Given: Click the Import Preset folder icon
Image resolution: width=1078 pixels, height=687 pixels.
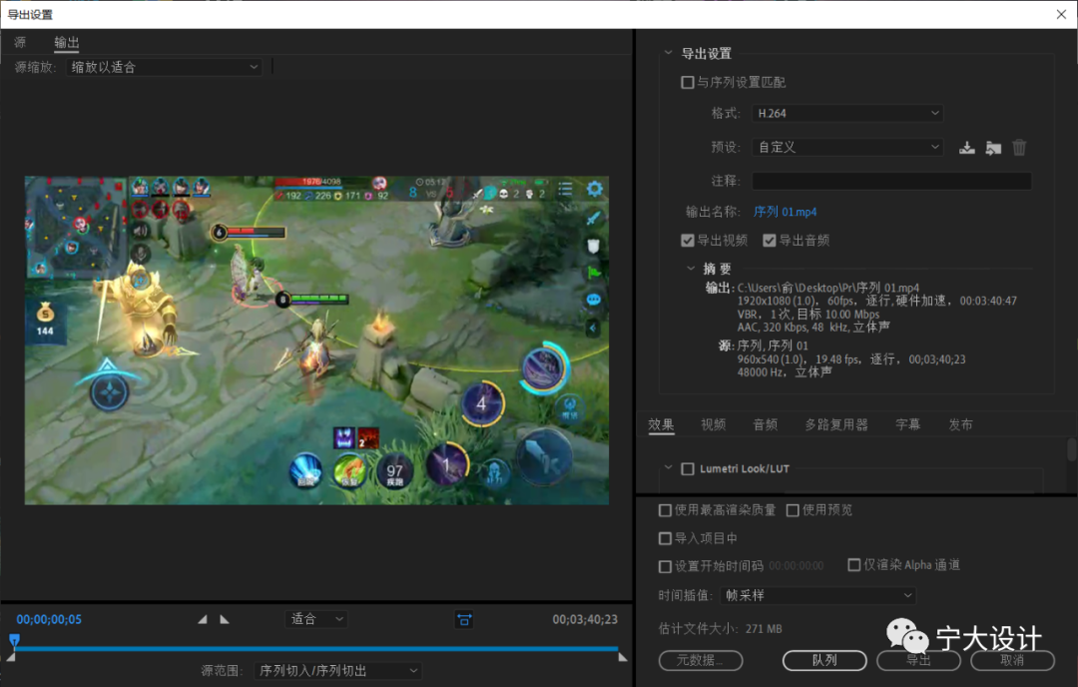Looking at the screenshot, I should point(993,148).
